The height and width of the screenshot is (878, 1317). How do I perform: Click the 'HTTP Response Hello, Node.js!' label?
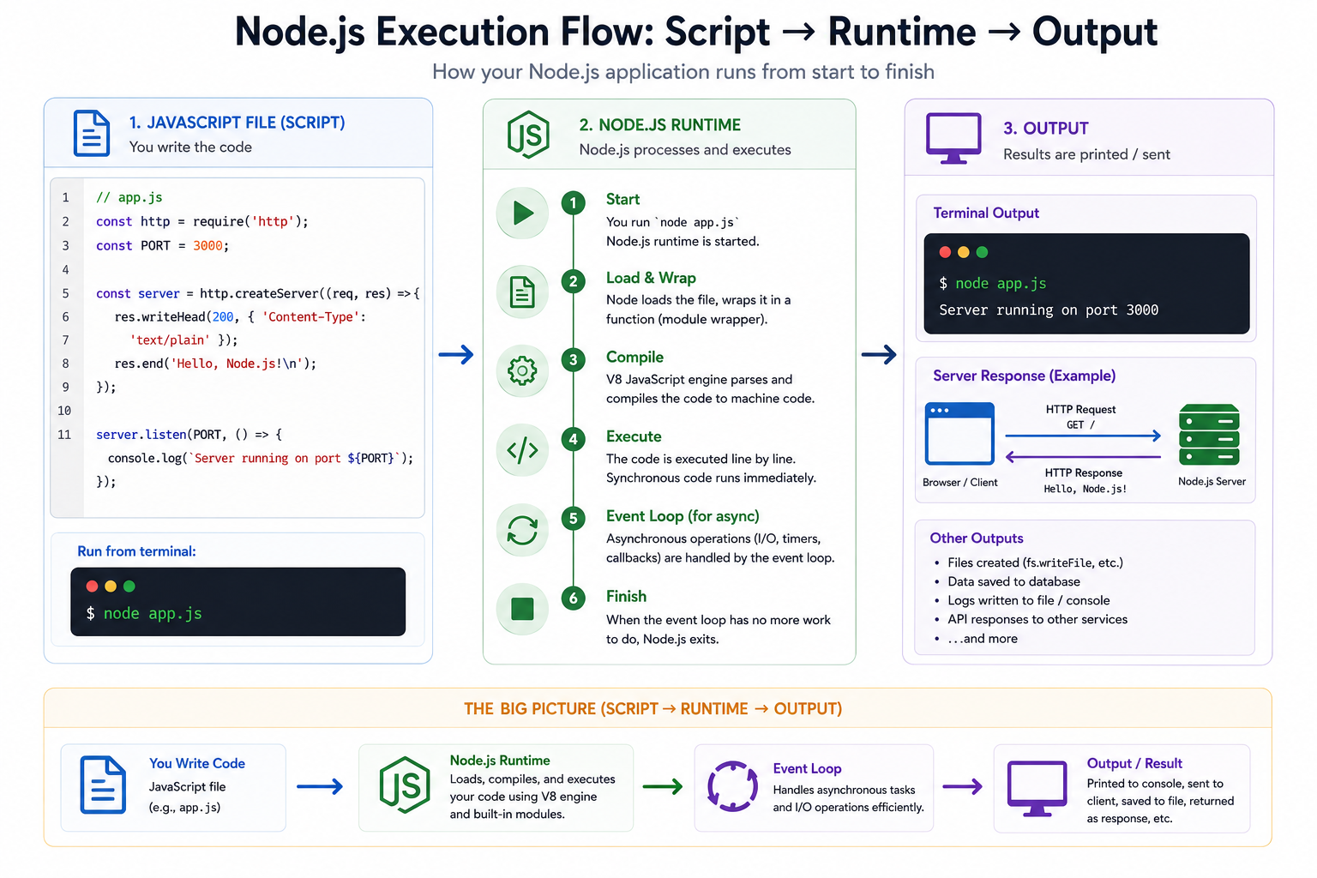(x=1085, y=481)
